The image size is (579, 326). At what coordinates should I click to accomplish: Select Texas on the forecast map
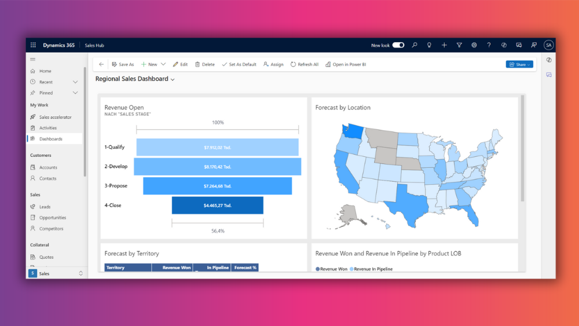pyautogui.click(x=408, y=206)
